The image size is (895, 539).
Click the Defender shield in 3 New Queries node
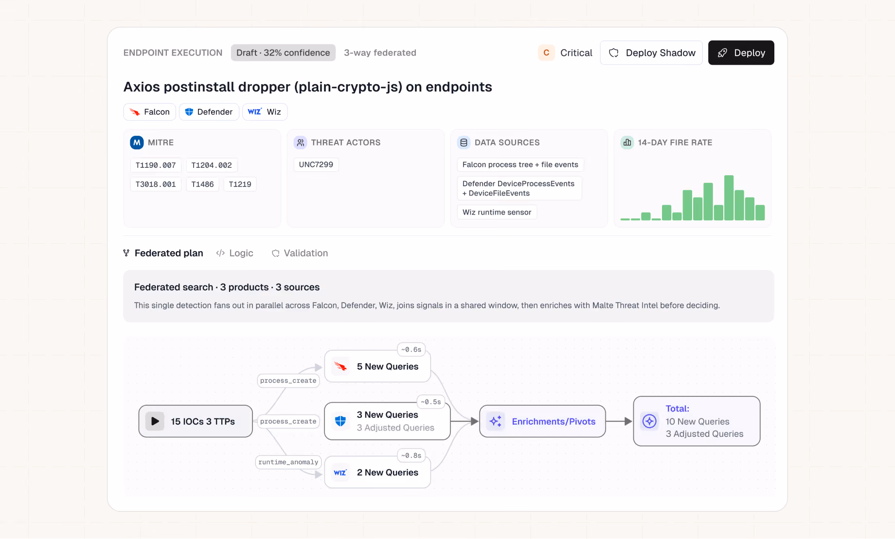340,421
